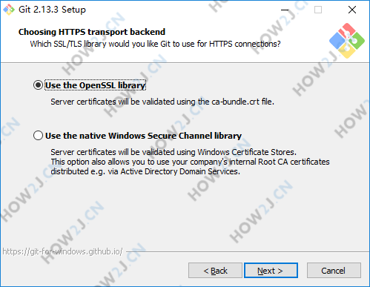This screenshot has width=370, height=287.
Task: Click the colorful Git logo in the header
Action: [x=347, y=41]
